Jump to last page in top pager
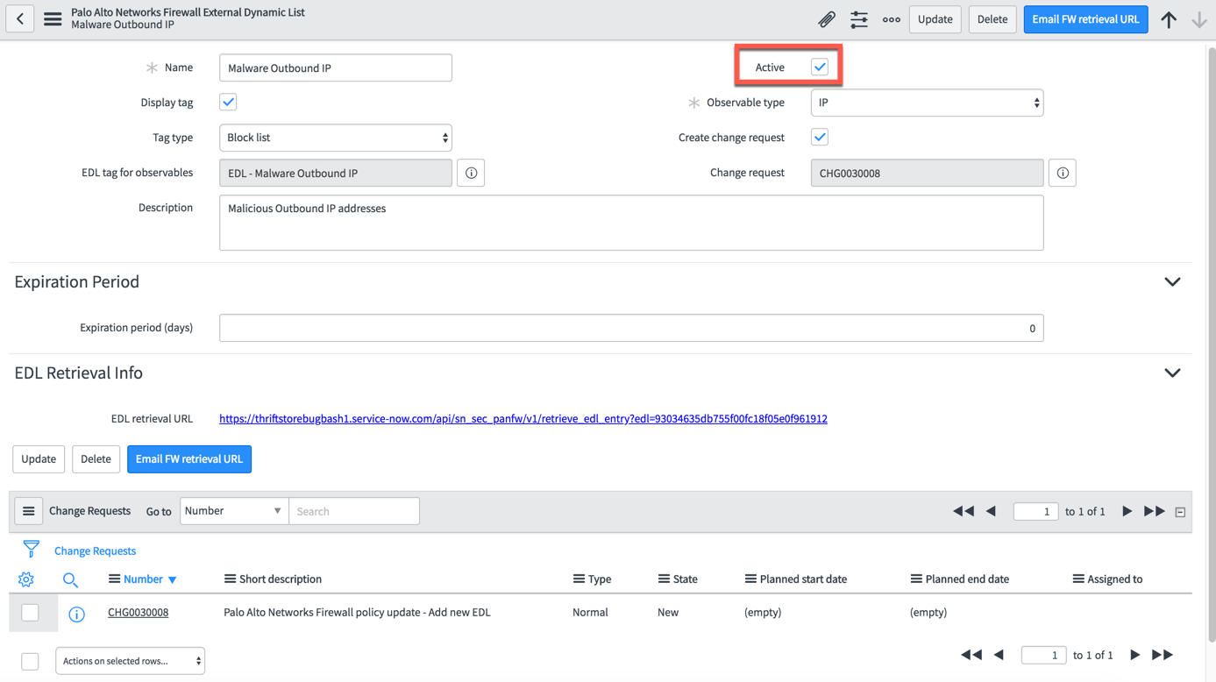 tap(1155, 511)
